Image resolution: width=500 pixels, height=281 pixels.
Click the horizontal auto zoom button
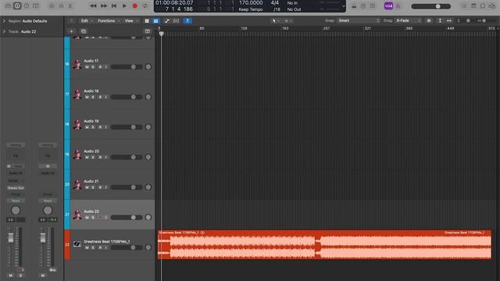[x=449, y=21]
